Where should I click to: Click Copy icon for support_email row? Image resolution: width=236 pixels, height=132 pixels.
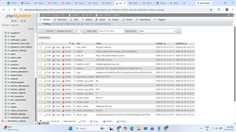54,64
